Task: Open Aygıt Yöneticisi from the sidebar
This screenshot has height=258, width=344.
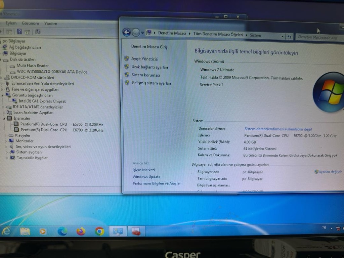Action: [145, 59]
